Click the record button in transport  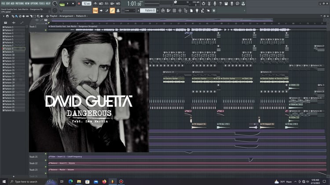coord(79,4)
